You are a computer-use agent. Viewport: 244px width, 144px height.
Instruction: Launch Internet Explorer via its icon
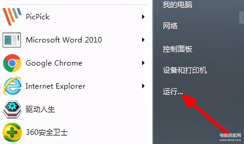(12, 86)
